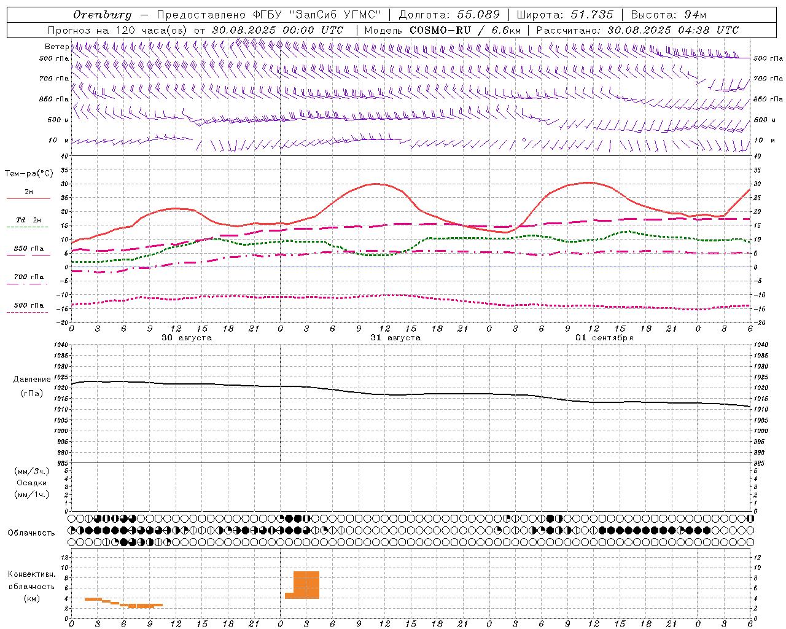
Task: Click the 2м temperature peak on 31 августа
Action: (x=376, y=184)
